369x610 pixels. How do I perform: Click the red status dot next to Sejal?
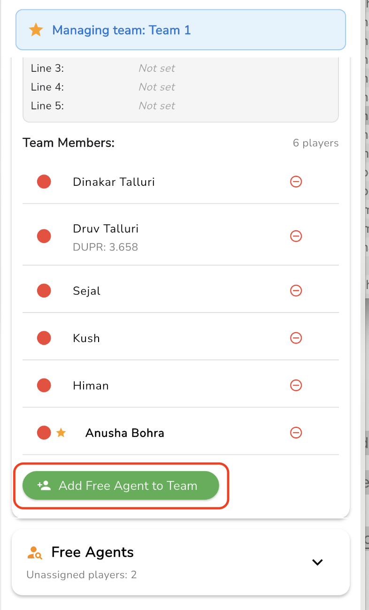pos(44,291)
